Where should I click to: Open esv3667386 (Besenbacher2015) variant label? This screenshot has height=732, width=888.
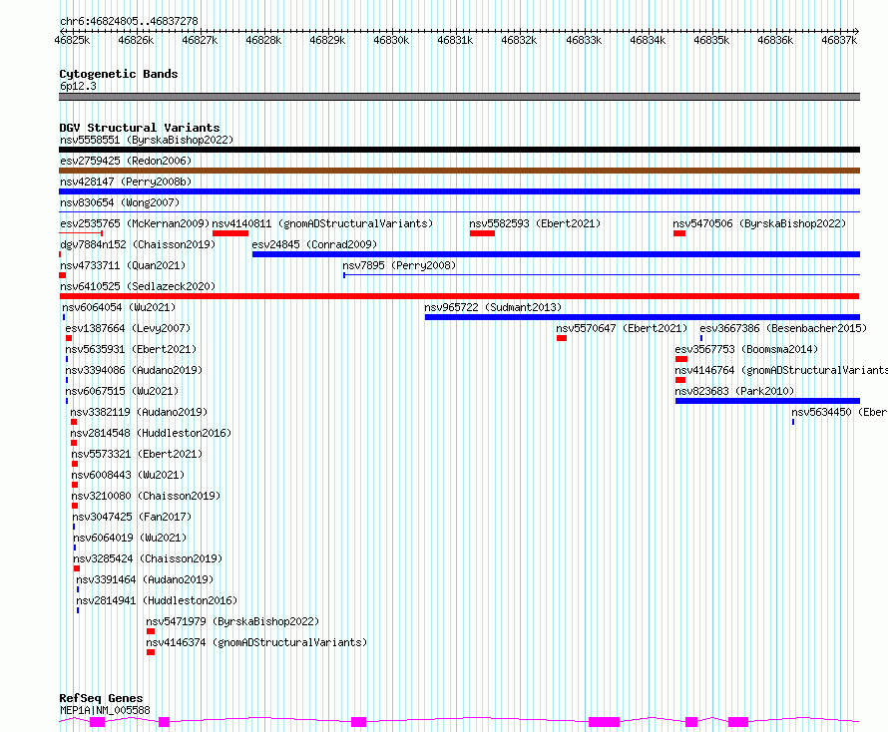[x=783, y=328]
